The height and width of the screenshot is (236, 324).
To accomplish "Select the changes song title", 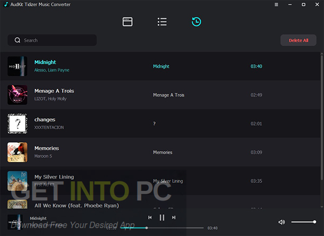I will [x=45, y=120].
